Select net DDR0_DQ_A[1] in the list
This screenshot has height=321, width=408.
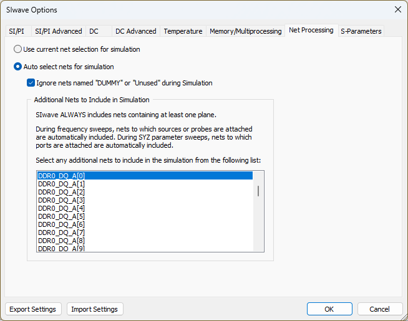pyautogui.click(x=145, y=184)
